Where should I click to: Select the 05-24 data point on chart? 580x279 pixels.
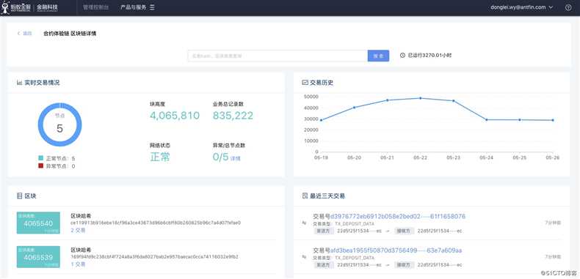487,119
